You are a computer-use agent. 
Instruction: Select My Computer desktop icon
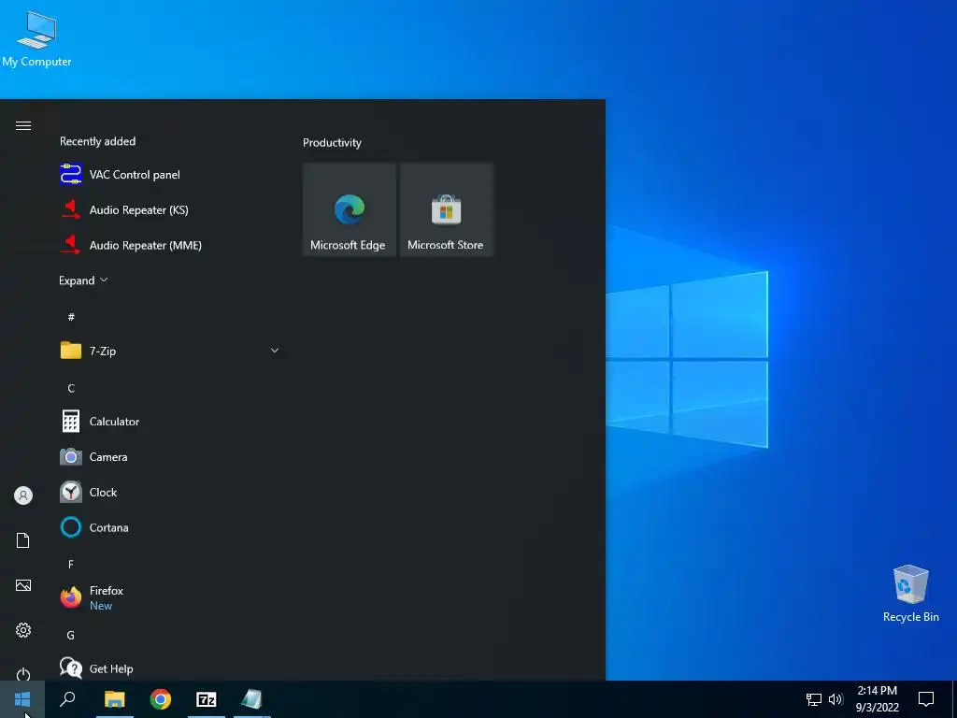click(36, 38)
